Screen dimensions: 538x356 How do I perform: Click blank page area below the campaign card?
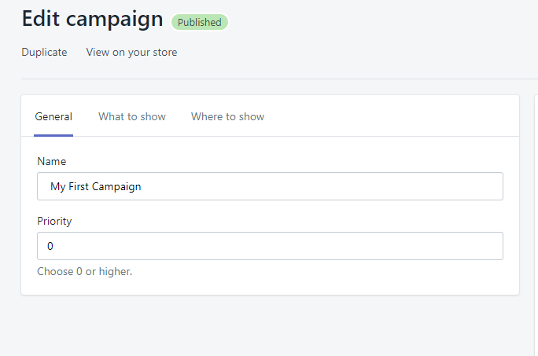click(267, 326)
